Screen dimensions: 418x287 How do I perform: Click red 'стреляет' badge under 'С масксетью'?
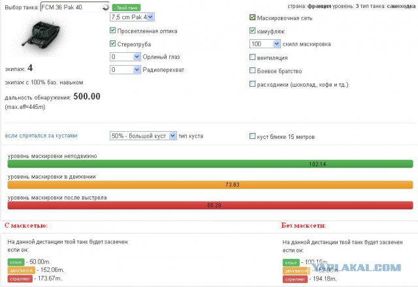pos(20,279)
